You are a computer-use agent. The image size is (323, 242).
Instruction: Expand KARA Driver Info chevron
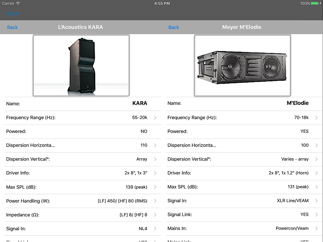coord(155,173)
